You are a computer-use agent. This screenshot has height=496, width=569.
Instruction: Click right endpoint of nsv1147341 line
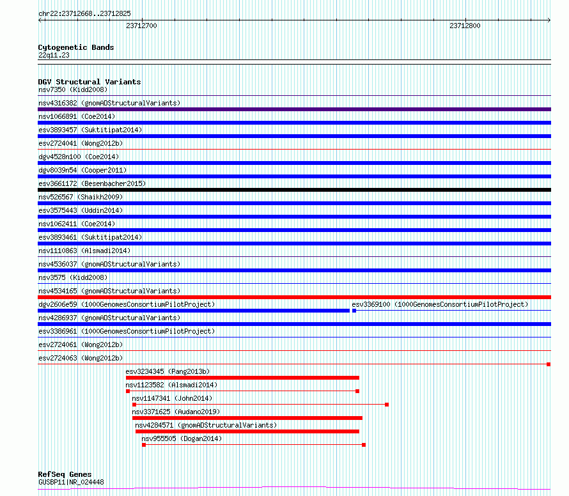tap(387, 405)
